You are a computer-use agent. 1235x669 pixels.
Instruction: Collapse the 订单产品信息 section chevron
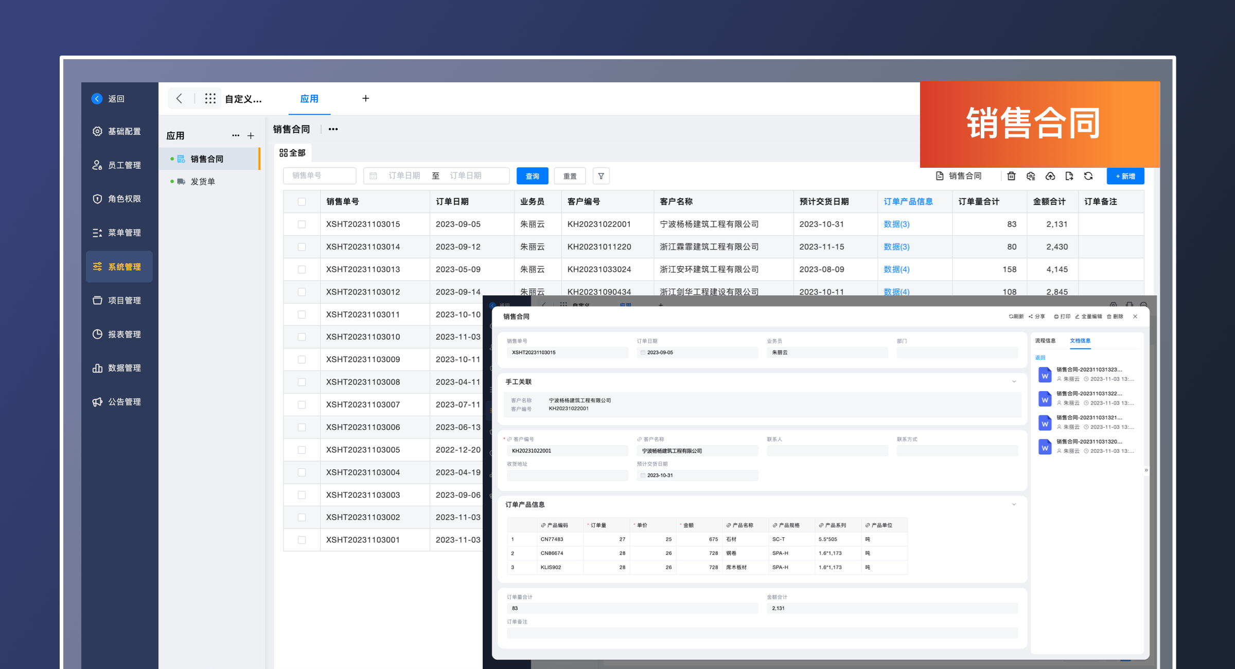[1014, 504]
